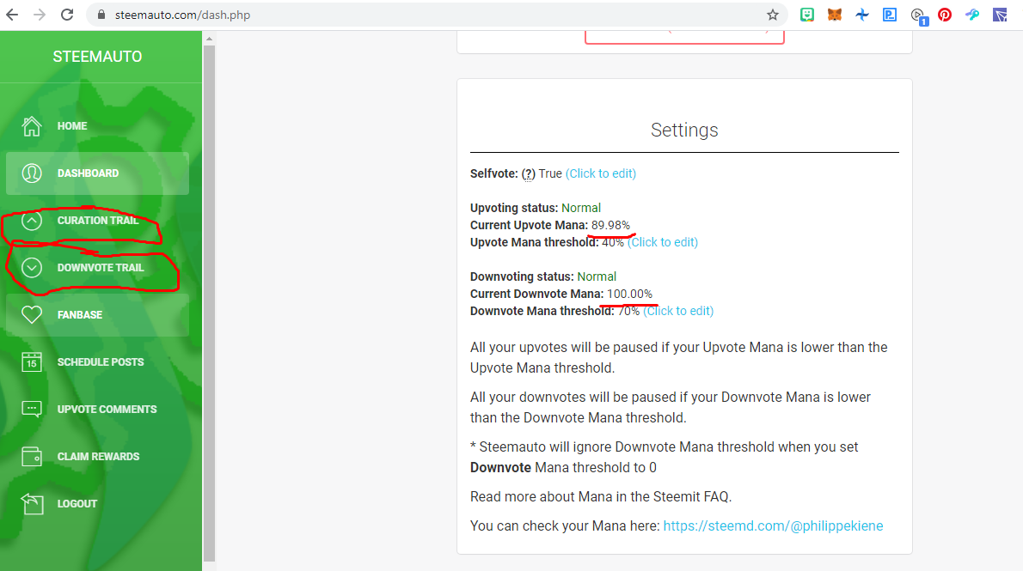
Task: Click the browser forward arrow
Action: pos(40,15)
